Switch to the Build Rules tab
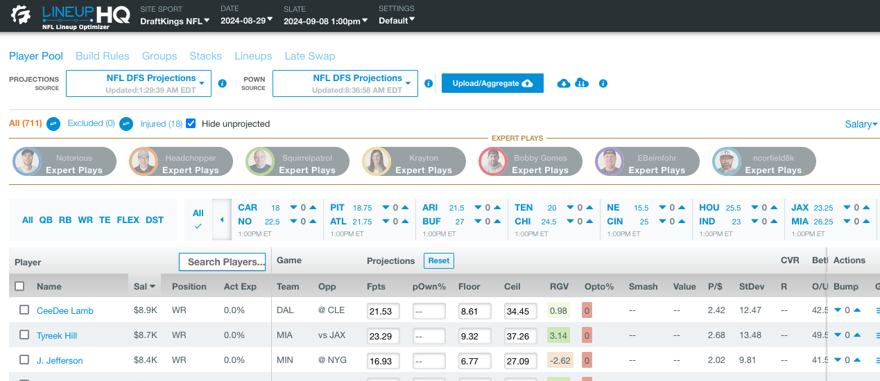880x381 pixels. pos(103,56)
